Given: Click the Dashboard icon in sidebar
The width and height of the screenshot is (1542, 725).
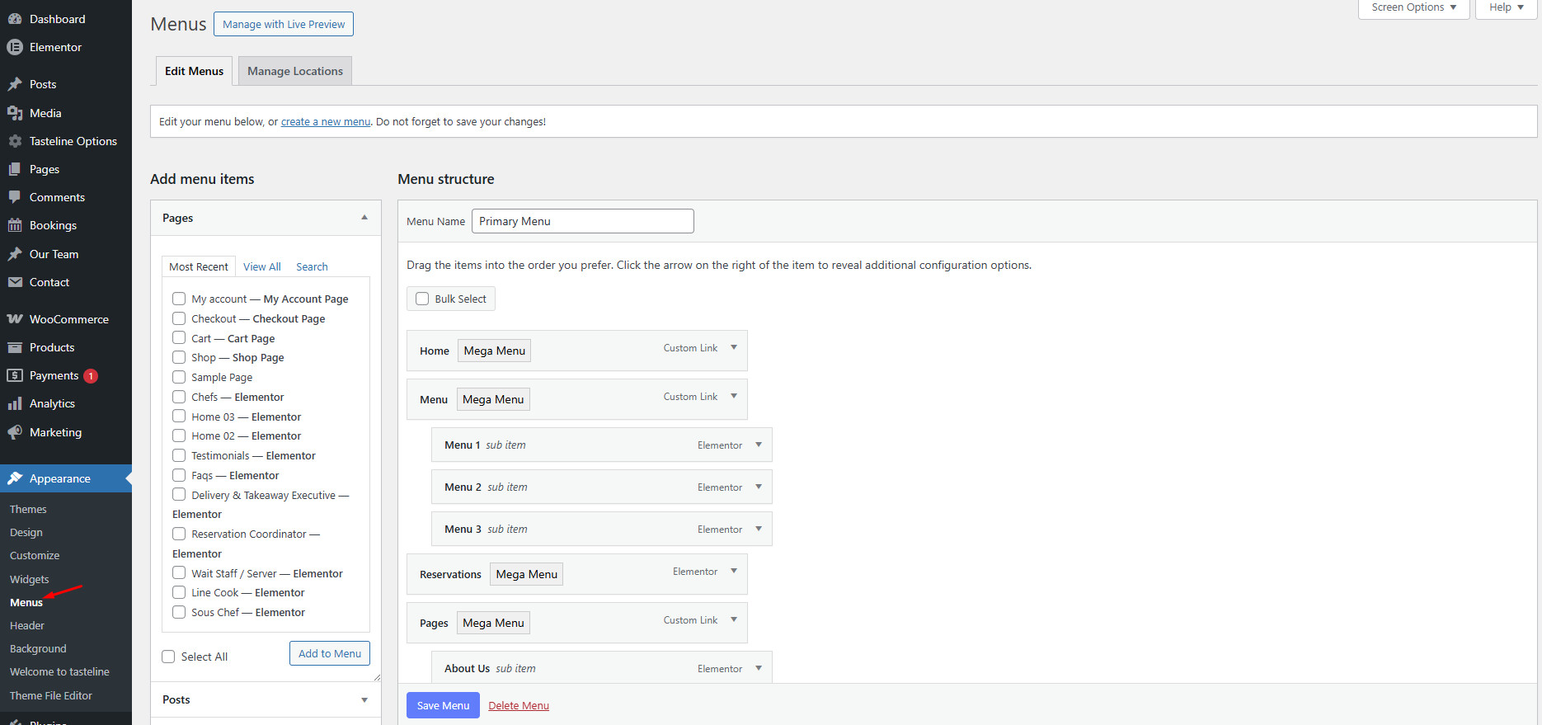Looking at the screenshot, I should pos(15,19).
